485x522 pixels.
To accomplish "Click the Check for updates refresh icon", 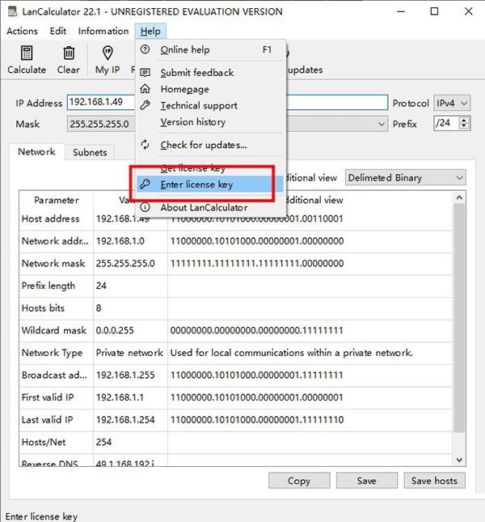I will coord(145,145).
